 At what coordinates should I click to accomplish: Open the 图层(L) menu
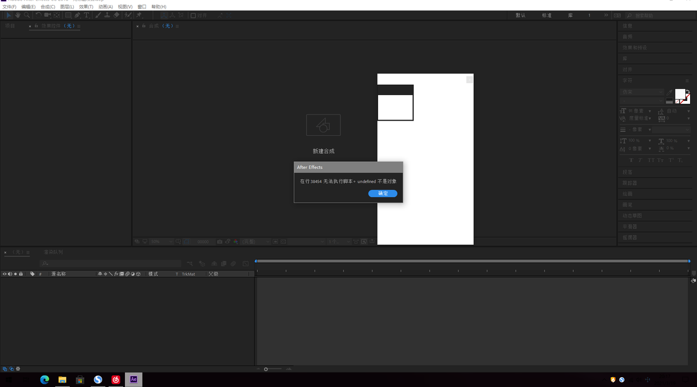[67, 6]
